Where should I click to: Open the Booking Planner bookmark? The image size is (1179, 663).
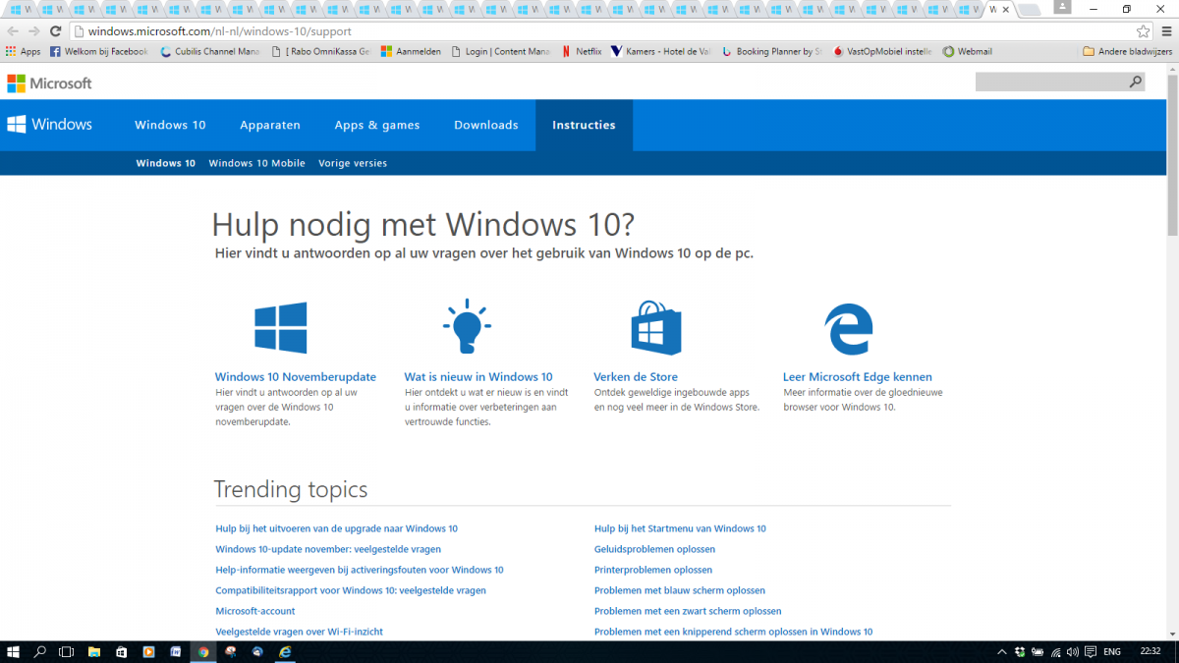pyautogui.click(x=771, y=52)
